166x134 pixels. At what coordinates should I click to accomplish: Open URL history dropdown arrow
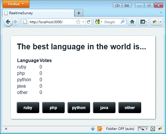83,22
